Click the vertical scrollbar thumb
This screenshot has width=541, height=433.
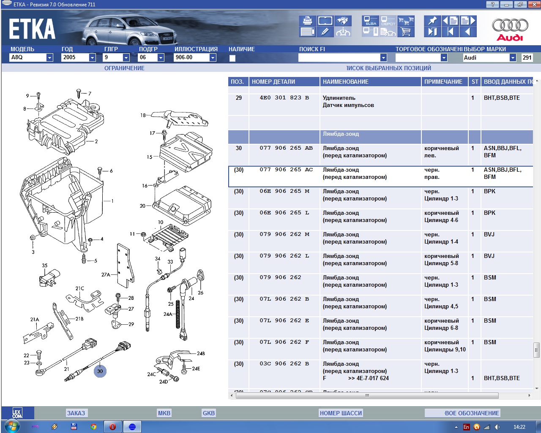click(537, 350)
